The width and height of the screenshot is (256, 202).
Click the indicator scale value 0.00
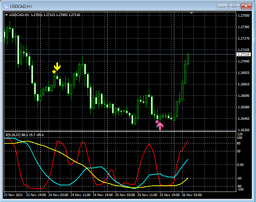coord(240,165)
